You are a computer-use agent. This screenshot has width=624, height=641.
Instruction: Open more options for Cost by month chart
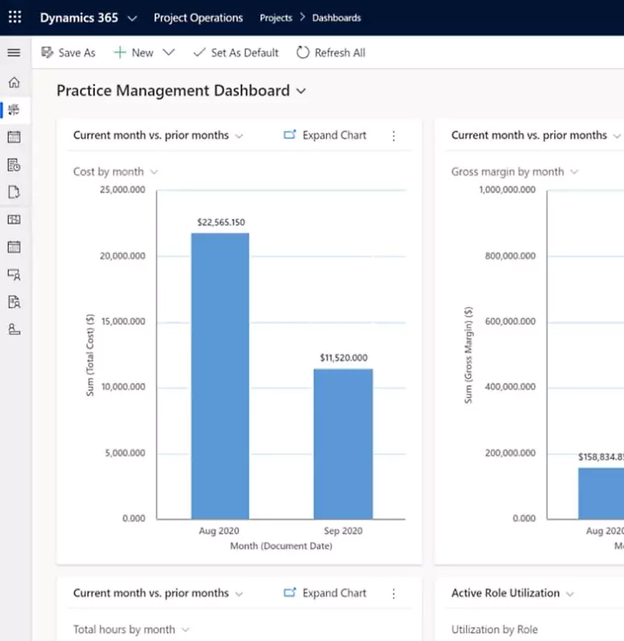(394, 136)
